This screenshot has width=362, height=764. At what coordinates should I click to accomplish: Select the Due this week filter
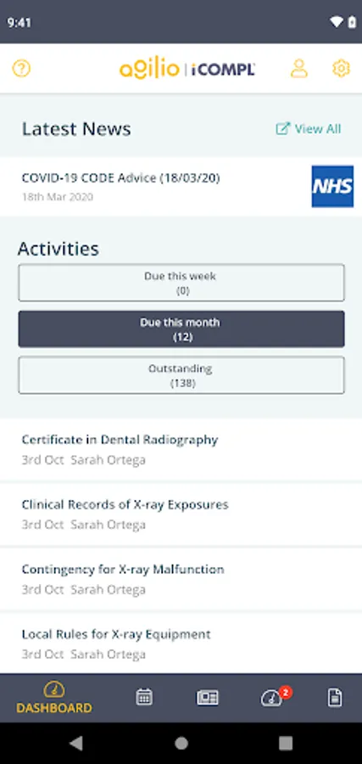tap(181, 283)
